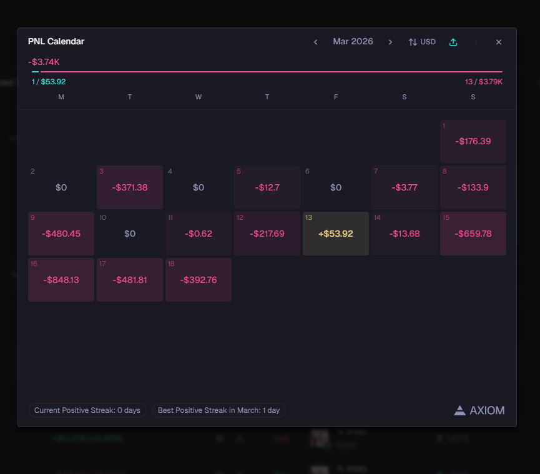Select day 13 cell showing +$53.92
The image size is (540, 474).
pos(336,234)
